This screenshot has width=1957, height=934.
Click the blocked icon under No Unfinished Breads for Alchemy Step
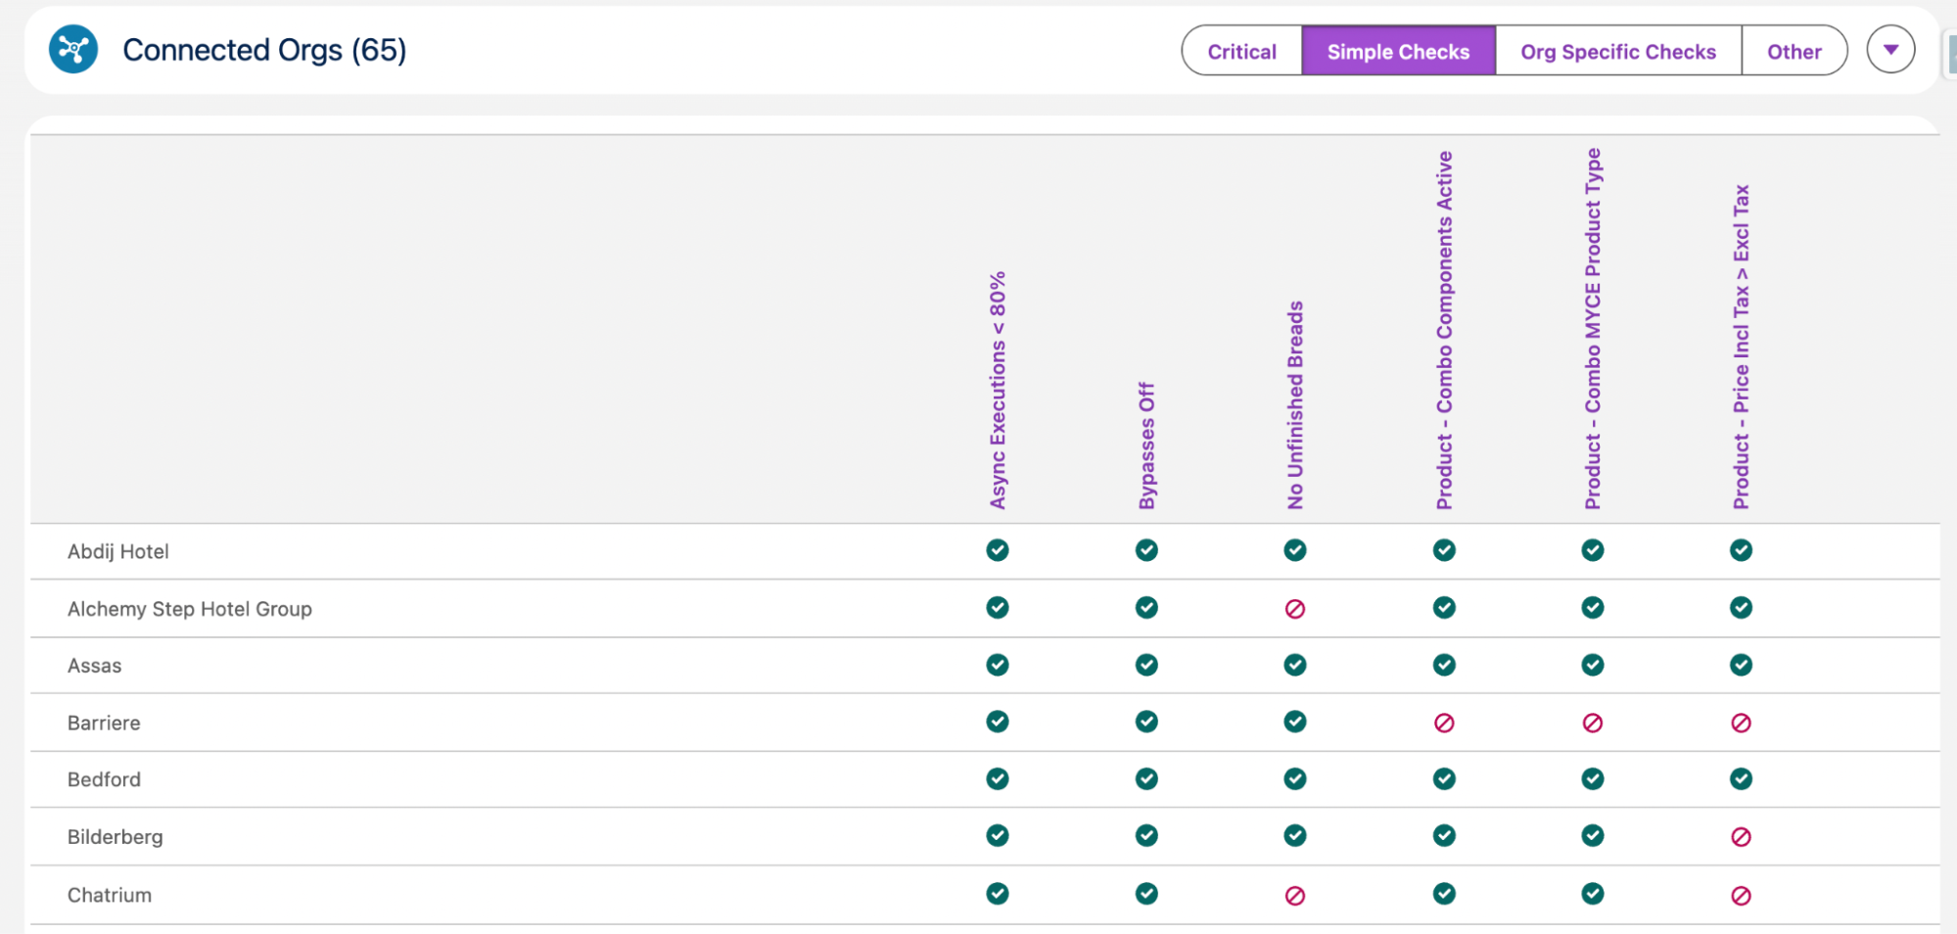(x=1295, y=608)
